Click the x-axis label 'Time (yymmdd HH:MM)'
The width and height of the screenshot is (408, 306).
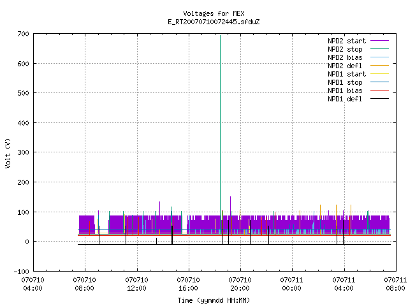(x=214, y=300)
